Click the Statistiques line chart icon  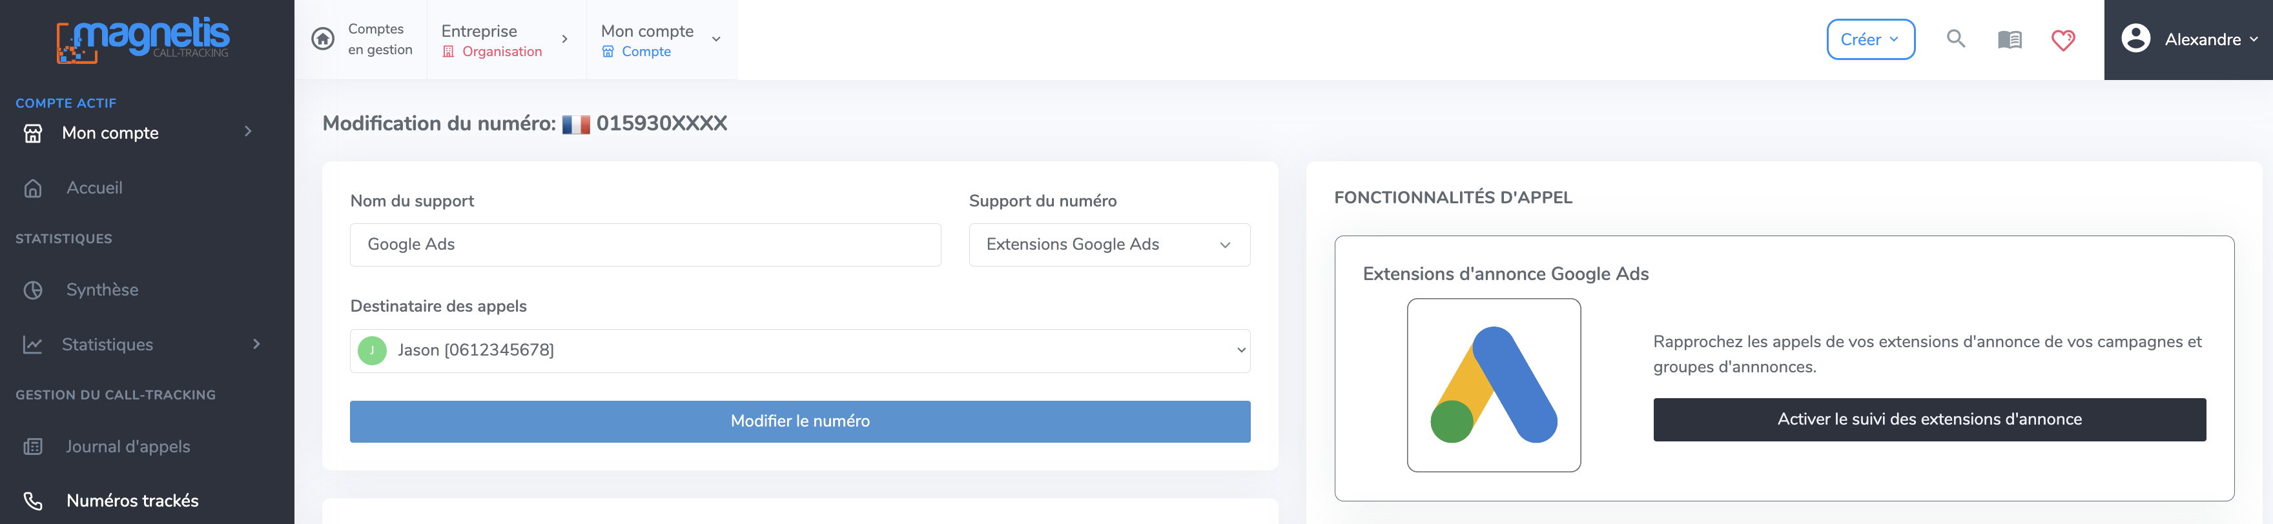[33, 345]
